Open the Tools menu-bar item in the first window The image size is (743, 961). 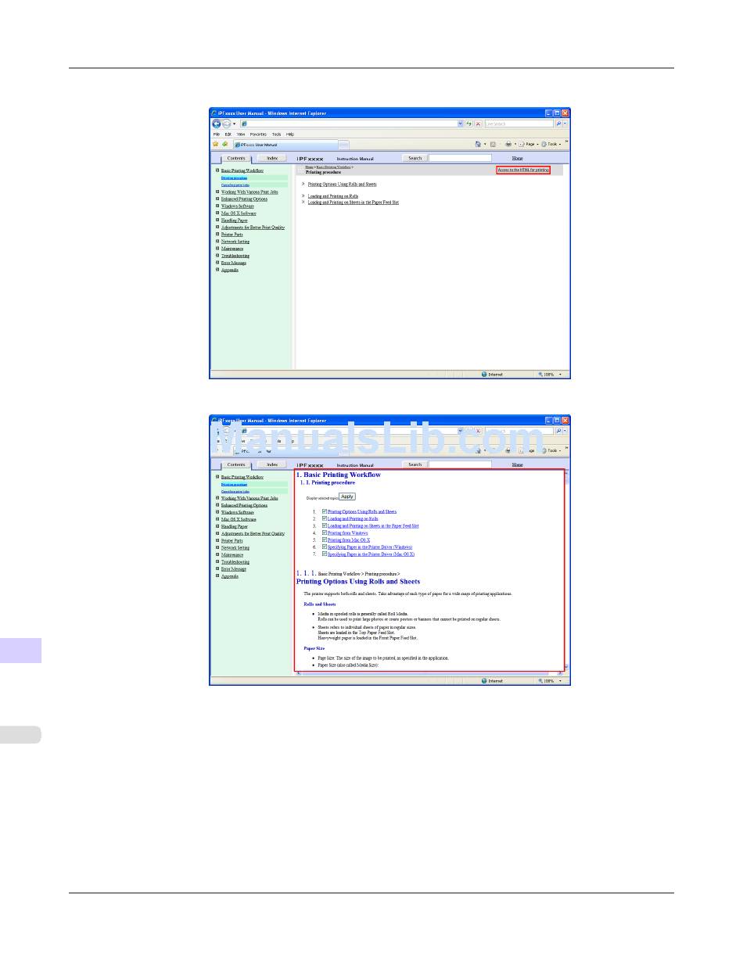coord(277,134)
